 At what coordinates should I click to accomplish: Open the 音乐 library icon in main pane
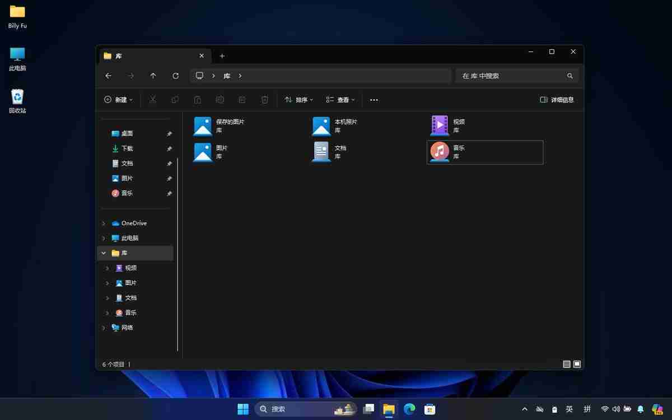(440, 151)
